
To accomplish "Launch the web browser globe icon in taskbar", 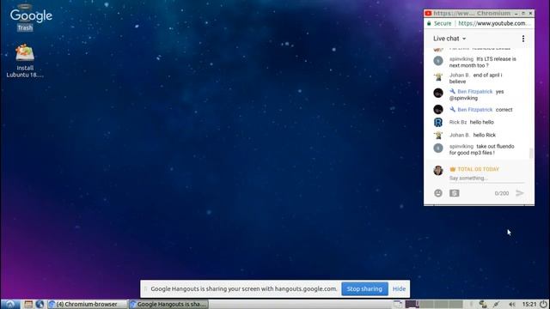I will coord(40,304).
